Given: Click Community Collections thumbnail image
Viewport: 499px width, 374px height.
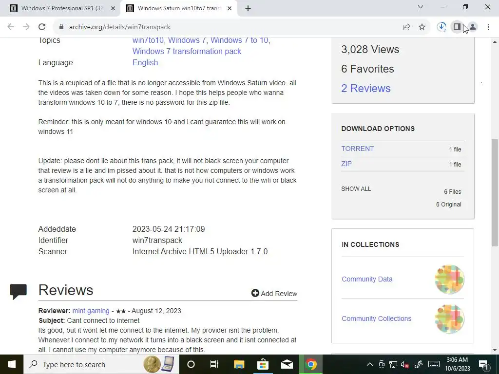Looking at the screenshot, I should 449,318.
